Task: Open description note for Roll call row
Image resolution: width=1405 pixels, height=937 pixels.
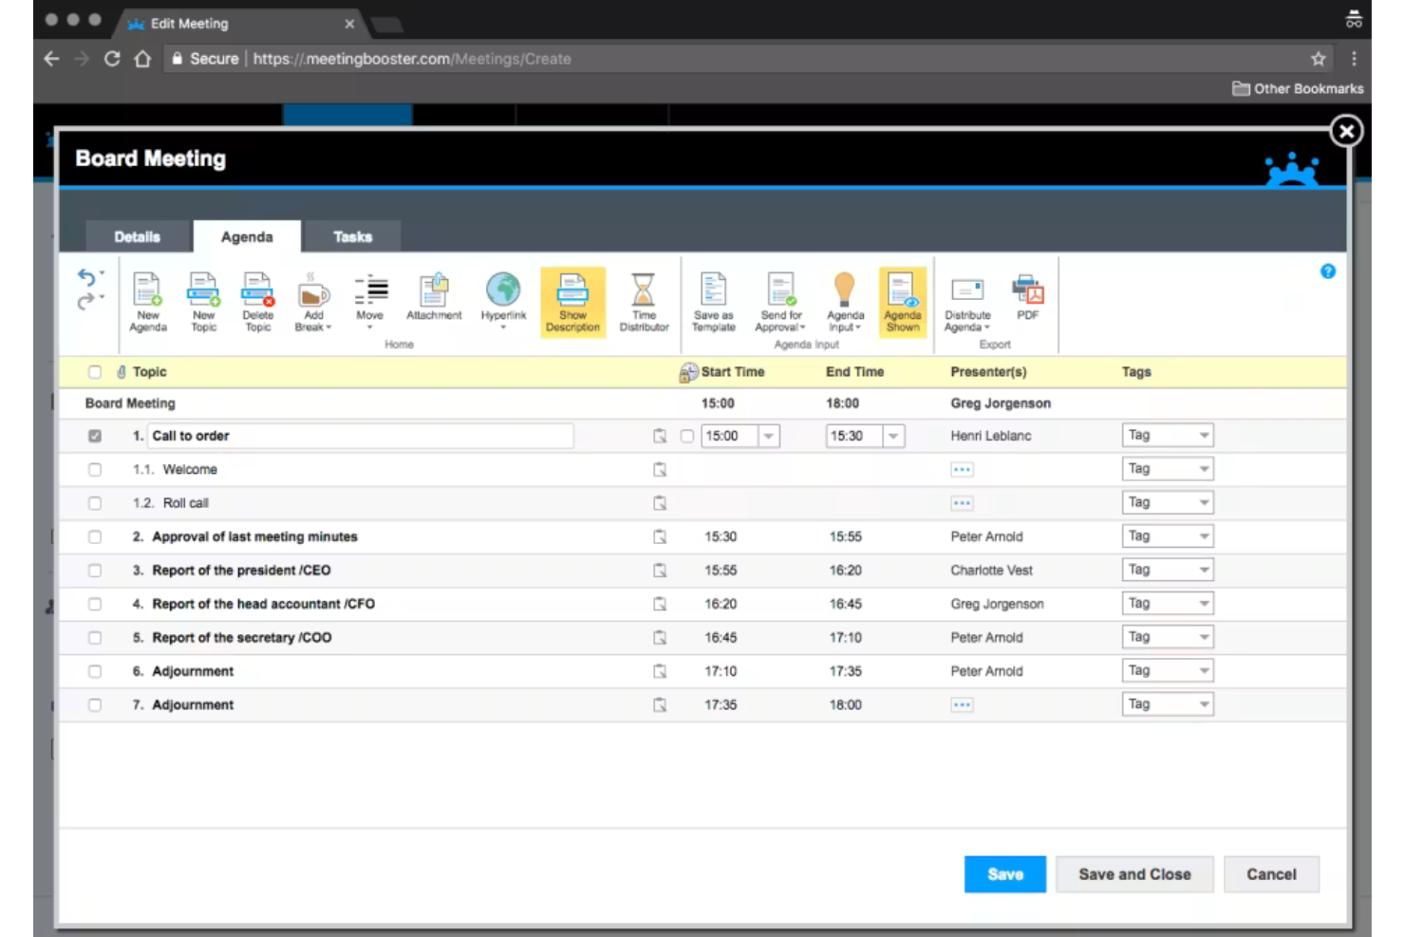Action: pyautogui.click(x=660, y=503)
